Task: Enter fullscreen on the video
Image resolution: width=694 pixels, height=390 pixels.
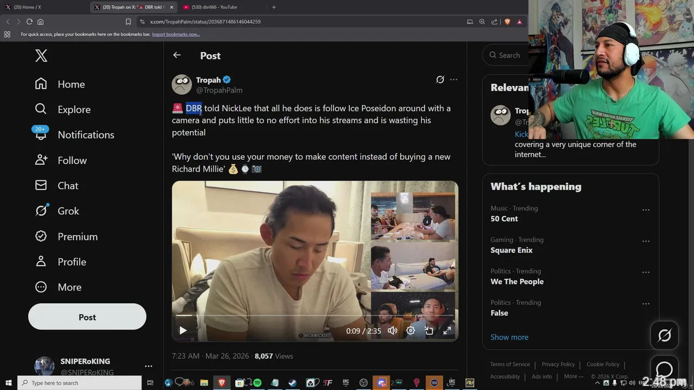Action: (x=447, y=330)
